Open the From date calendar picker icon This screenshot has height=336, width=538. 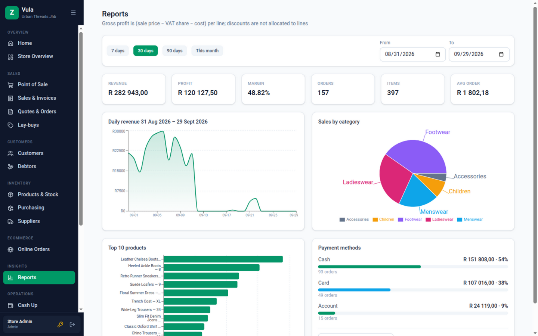click(438, 55)
